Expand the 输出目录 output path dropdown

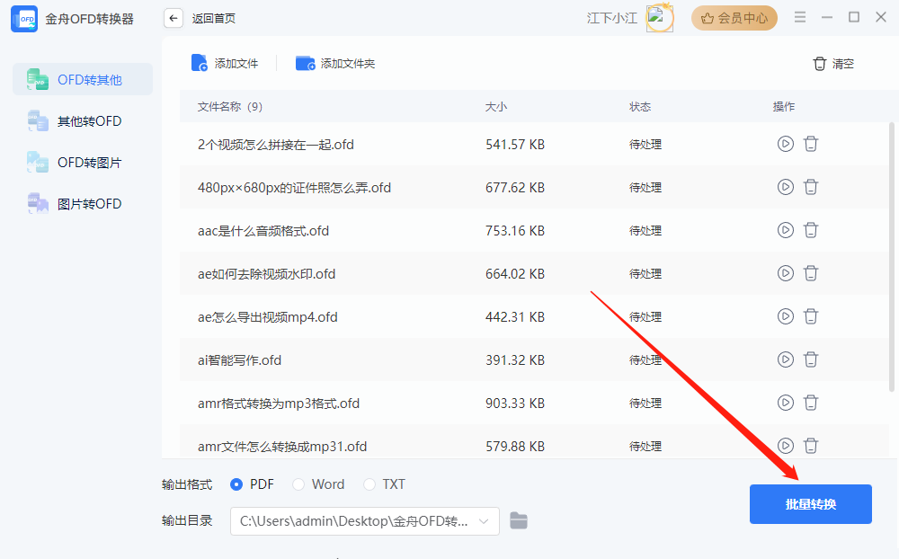[x=485, y=521]
